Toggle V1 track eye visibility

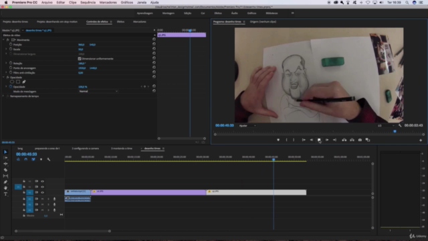pyautogui.click(x=42, y=192)
